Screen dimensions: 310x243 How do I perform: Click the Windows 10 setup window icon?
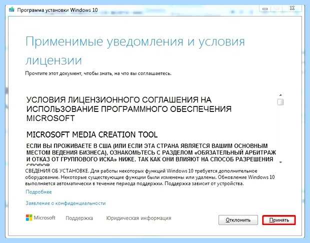(11, 9)
